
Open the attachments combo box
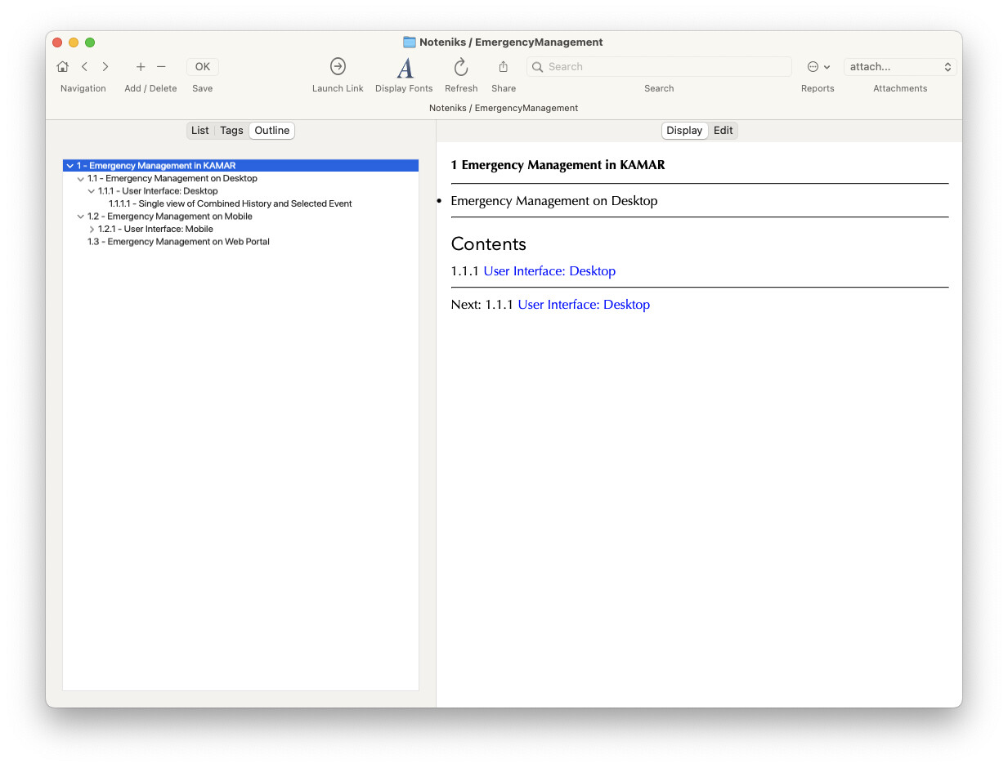(899, 67)
